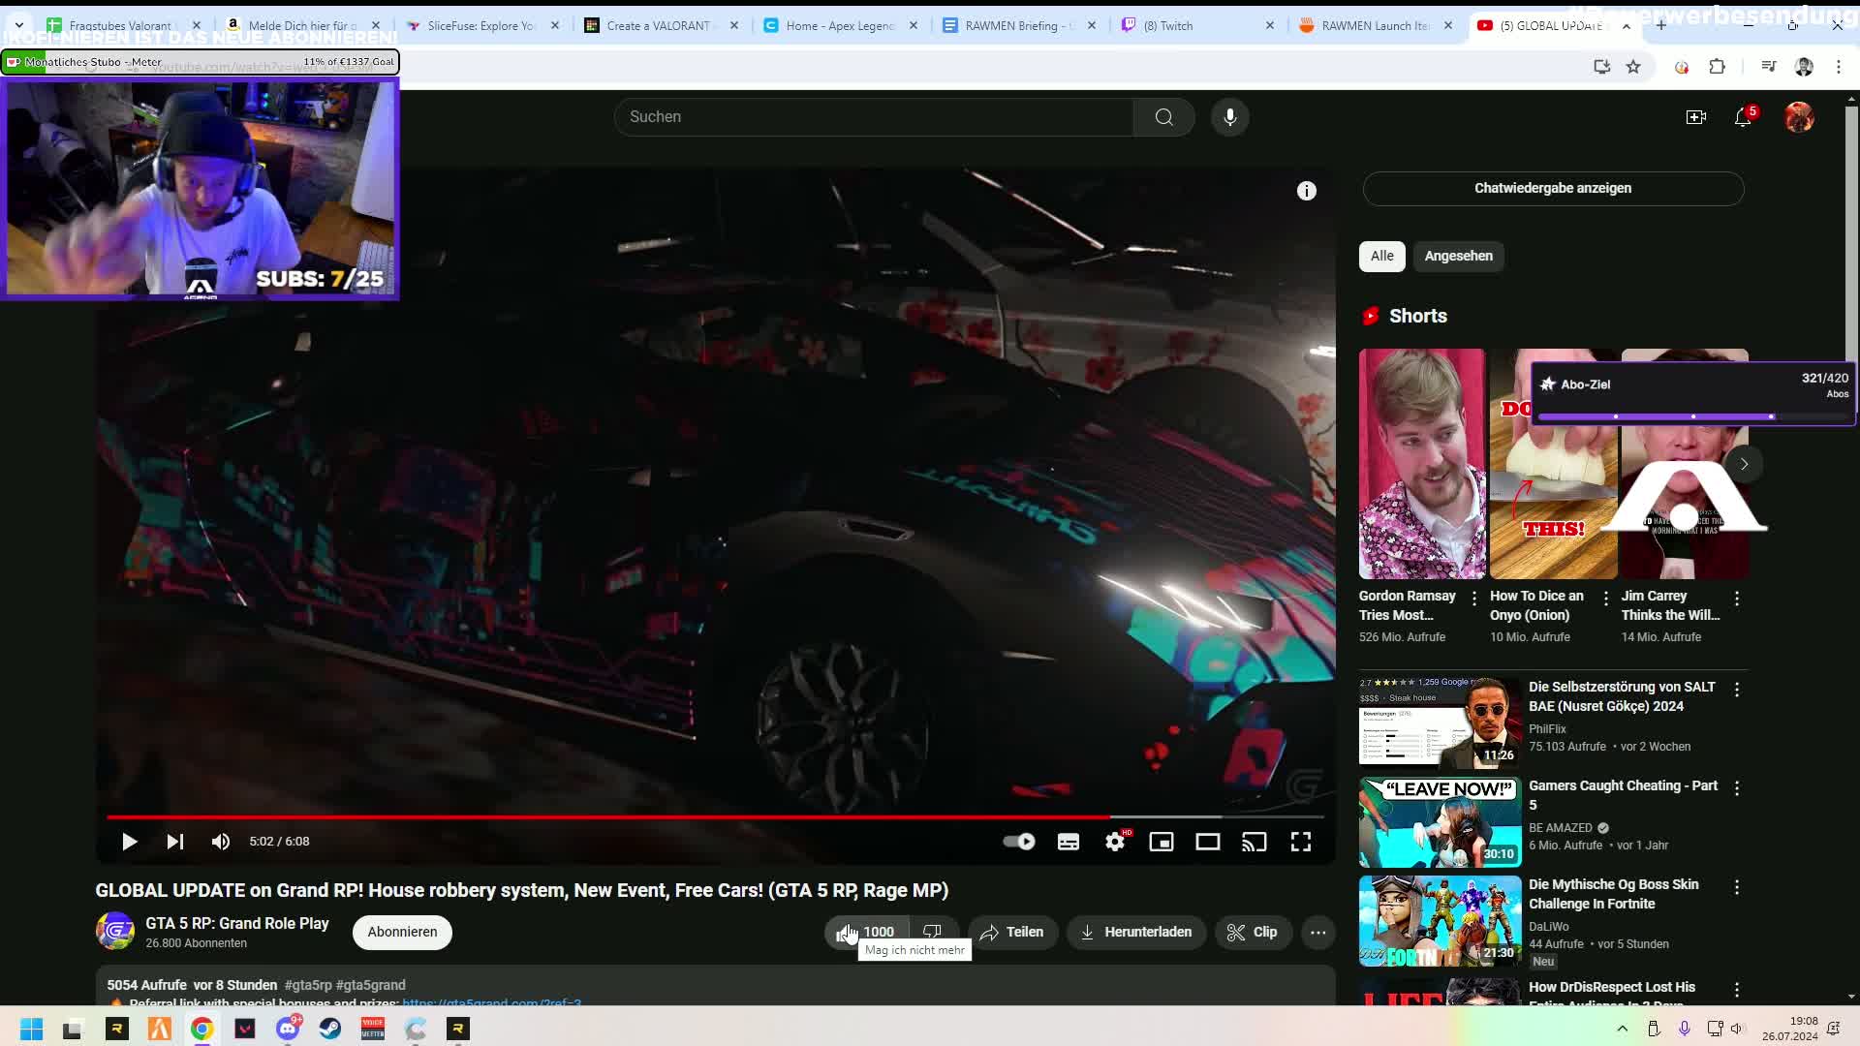Cast video to a TV
The width and height of the screenshot is (1860, 1046).
1255,842
